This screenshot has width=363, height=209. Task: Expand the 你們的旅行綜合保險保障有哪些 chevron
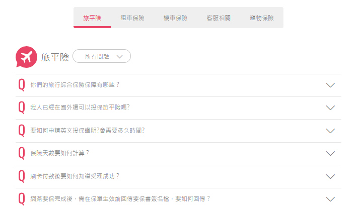pyautogui.click(x=330, y=85)
